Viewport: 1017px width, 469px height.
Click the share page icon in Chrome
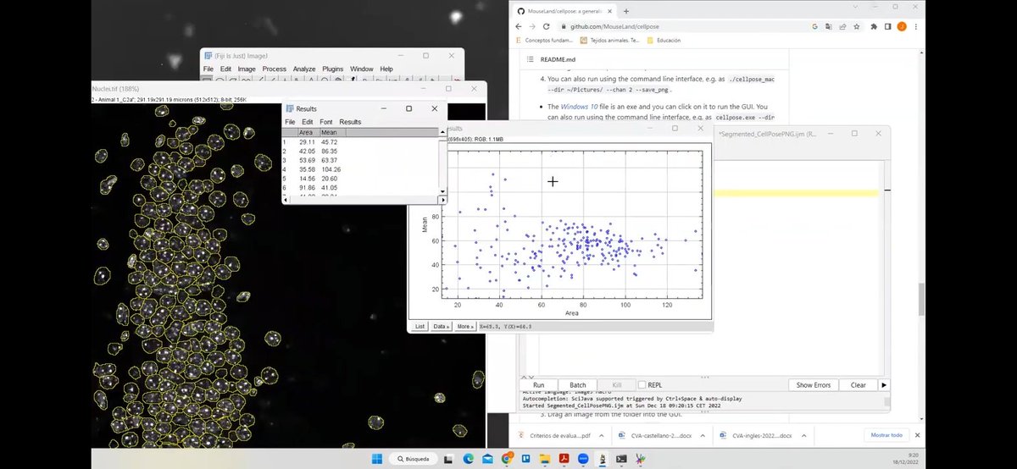[843, 27]
